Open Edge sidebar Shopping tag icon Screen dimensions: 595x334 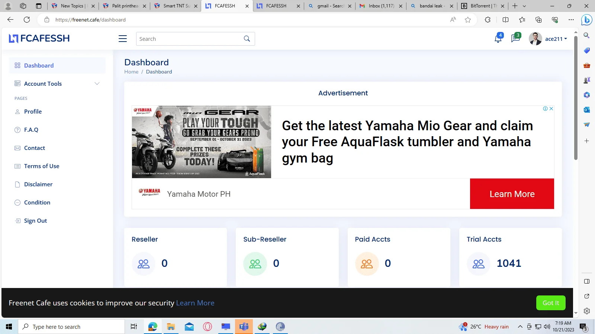click(586, 50)
